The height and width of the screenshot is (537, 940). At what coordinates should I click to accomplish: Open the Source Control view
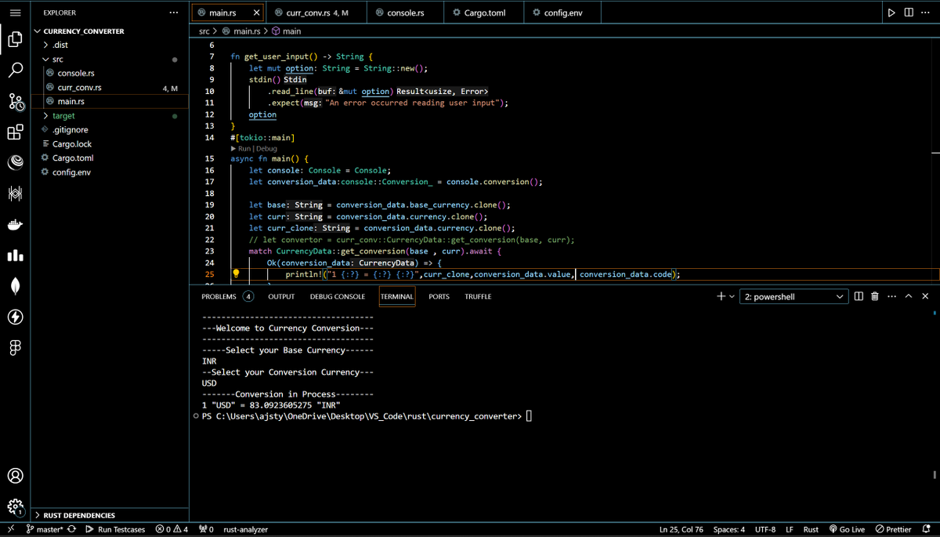[15, 101]
